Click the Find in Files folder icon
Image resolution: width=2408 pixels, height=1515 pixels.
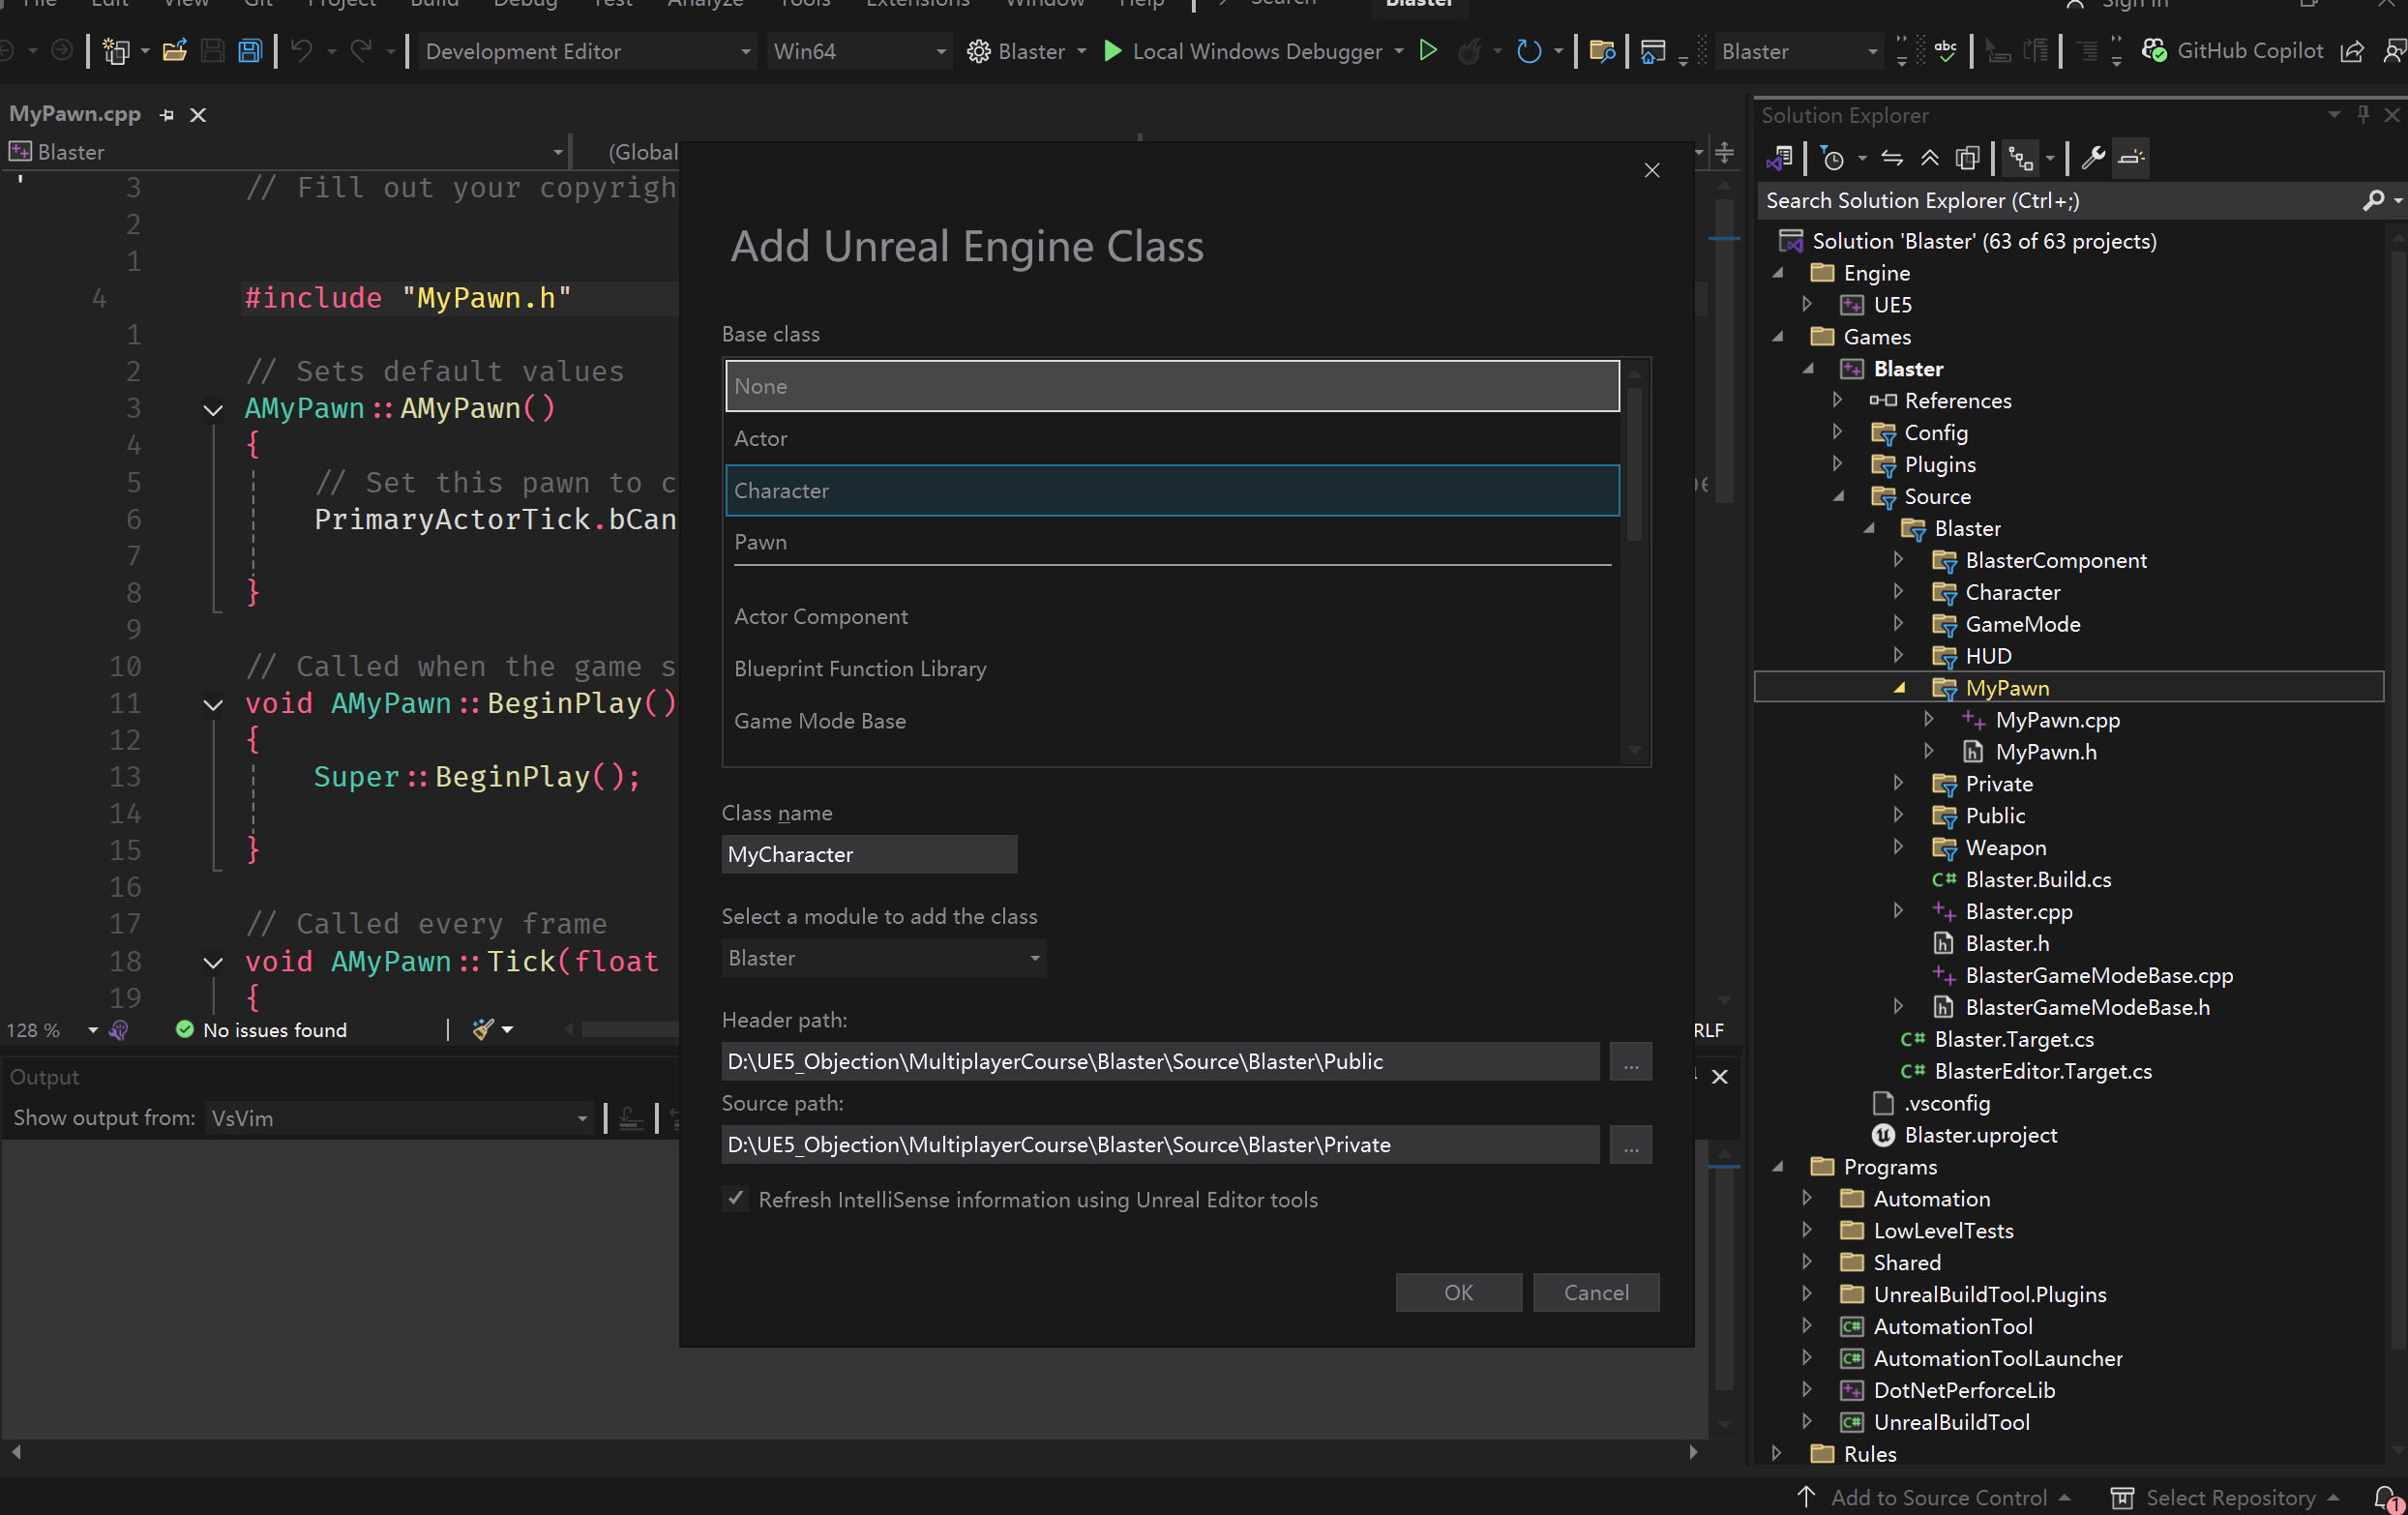[x=1602, y=51]
